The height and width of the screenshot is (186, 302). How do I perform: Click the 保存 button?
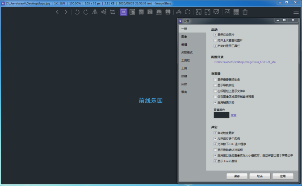point(237,176)
